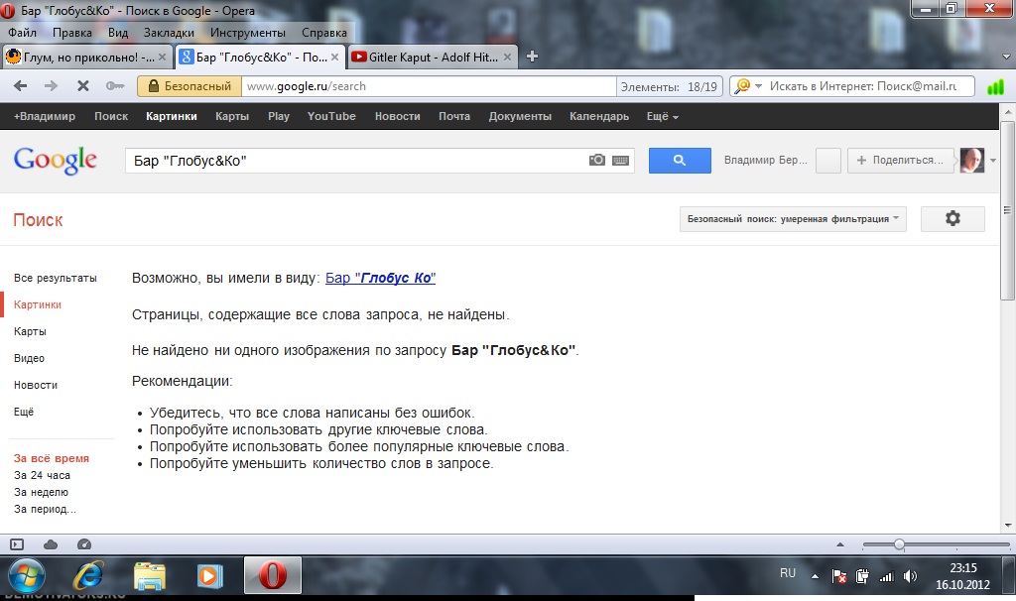The width and height of the screenshot is (1016, 601).
Task: Open Карты in the Google top bar
Action: (232, 117)
